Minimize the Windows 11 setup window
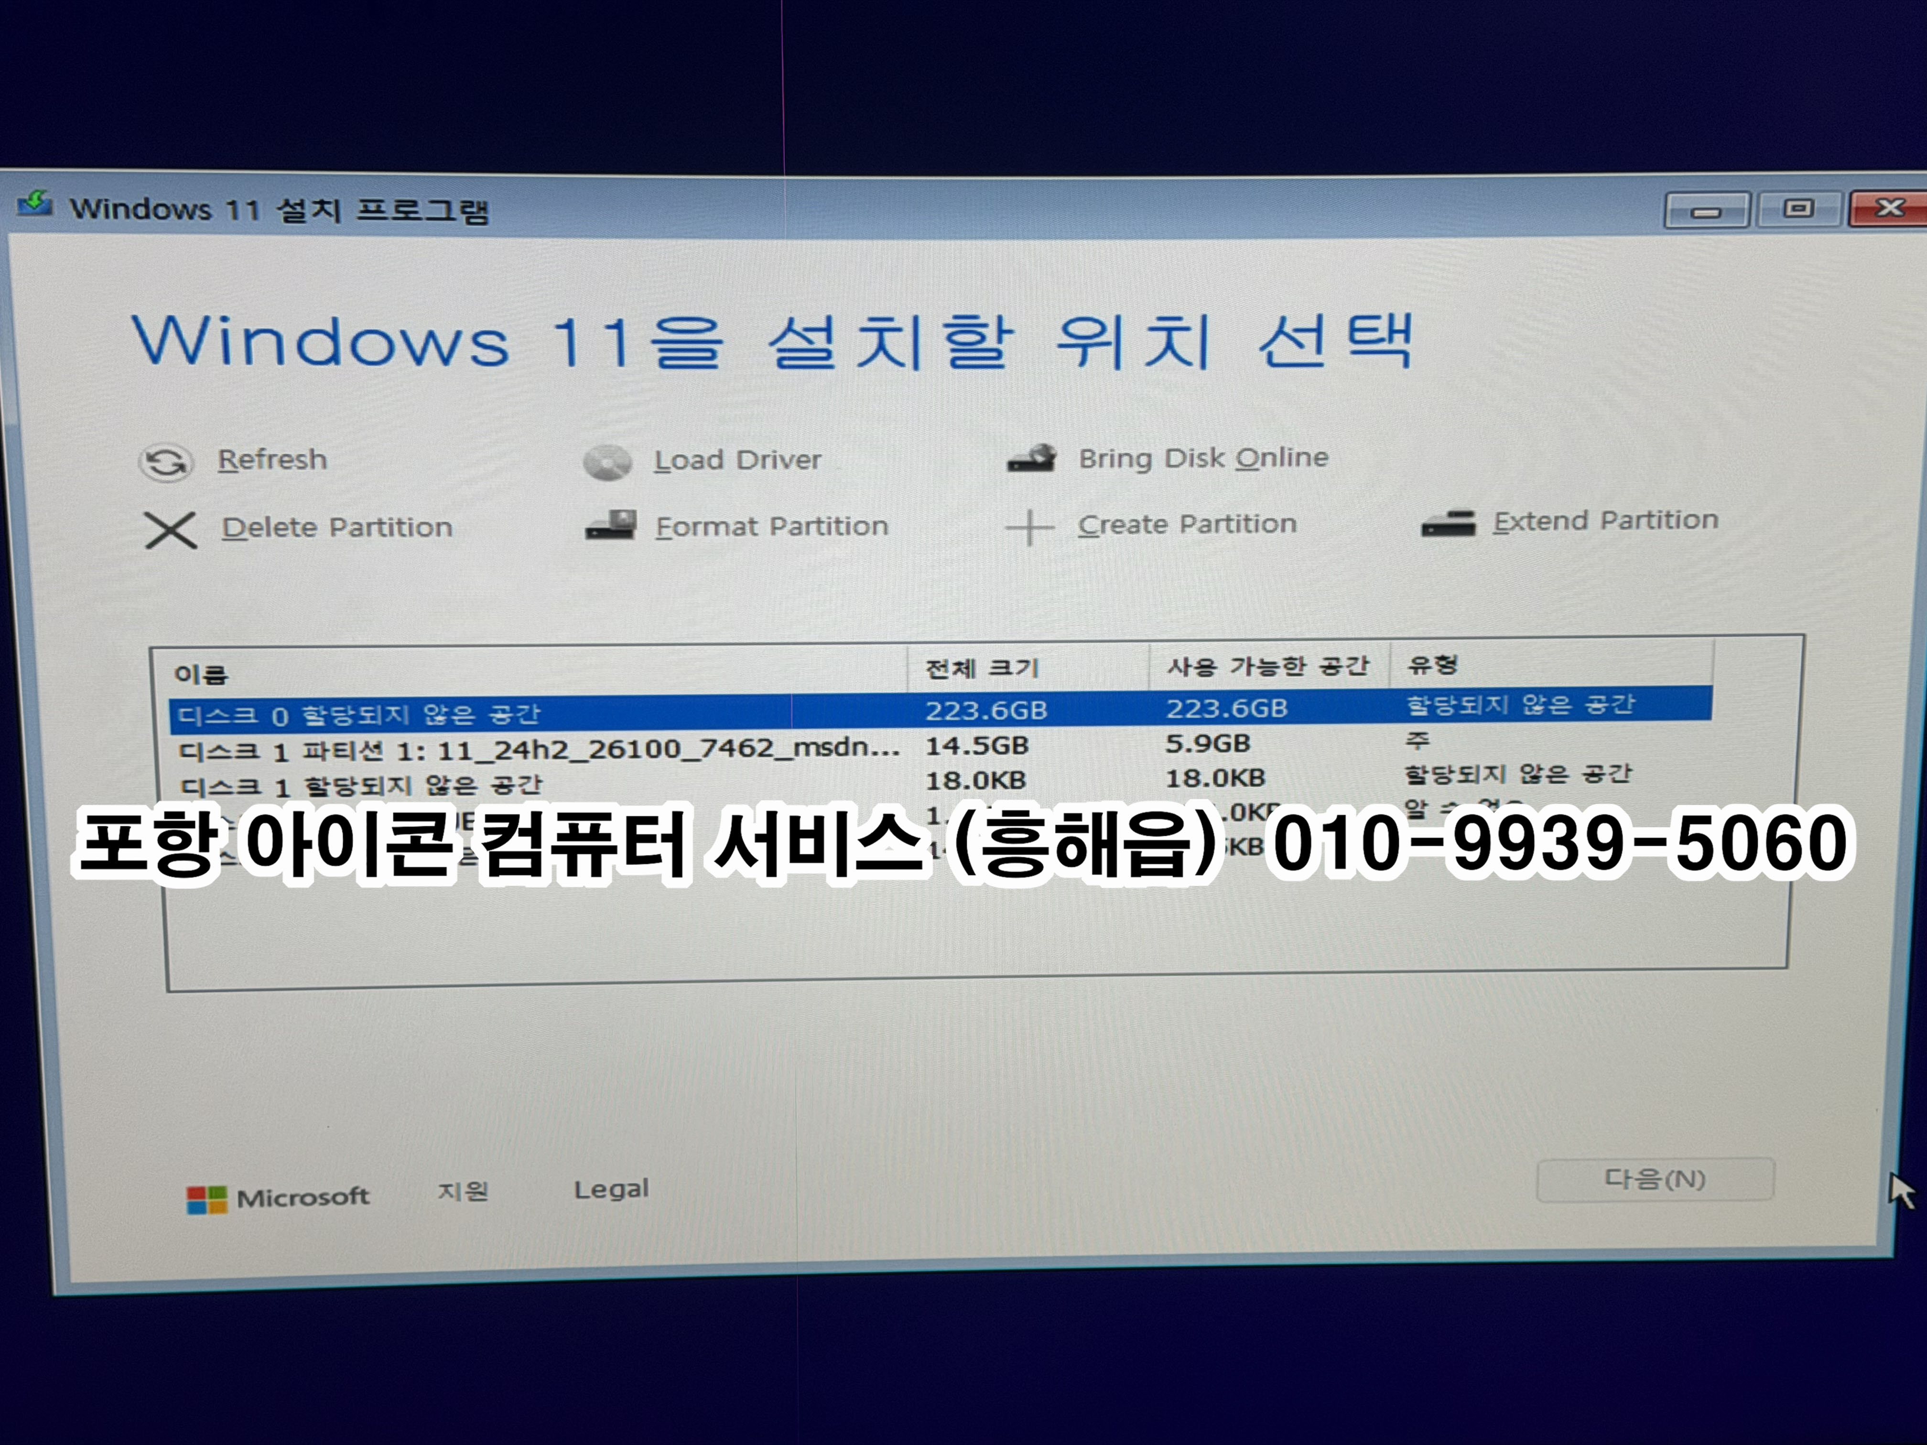1927x1445 pixels. (1706, 210)
